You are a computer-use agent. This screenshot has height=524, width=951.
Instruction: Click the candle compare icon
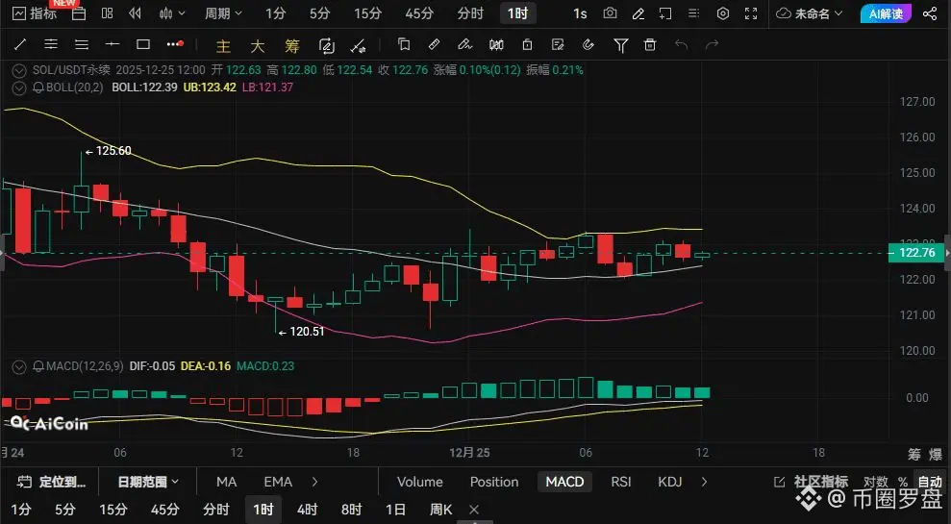point(496,44)
